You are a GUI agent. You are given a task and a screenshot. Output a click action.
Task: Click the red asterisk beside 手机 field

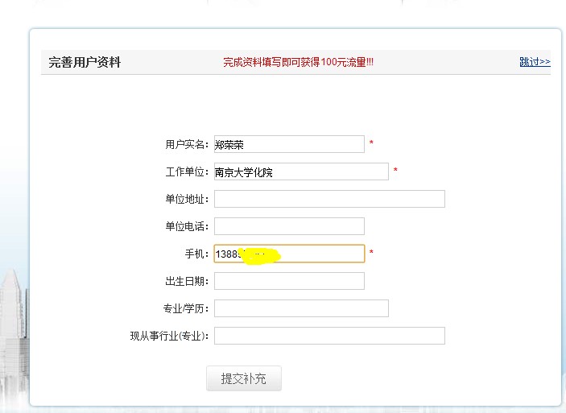[x=371, y=254]
